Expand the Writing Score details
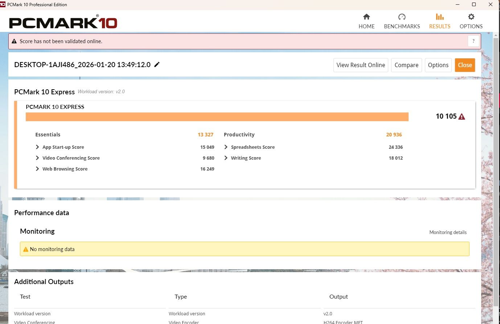This screenshot has width=500, height=324. pos(226,158)
